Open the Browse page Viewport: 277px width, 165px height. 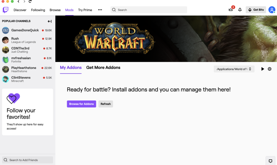tap(55, 10)
